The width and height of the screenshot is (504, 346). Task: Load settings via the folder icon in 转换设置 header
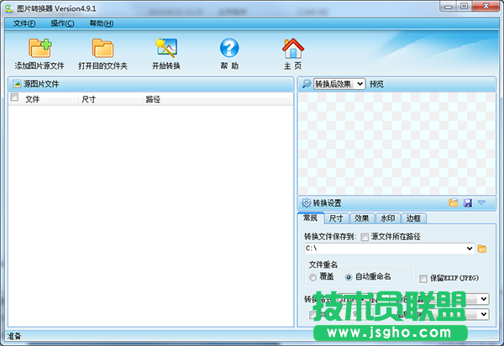[x=454, y=202]
